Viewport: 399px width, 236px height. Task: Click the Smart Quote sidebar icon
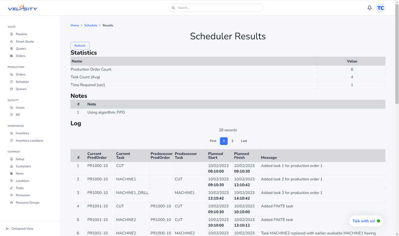coord(11,42)
